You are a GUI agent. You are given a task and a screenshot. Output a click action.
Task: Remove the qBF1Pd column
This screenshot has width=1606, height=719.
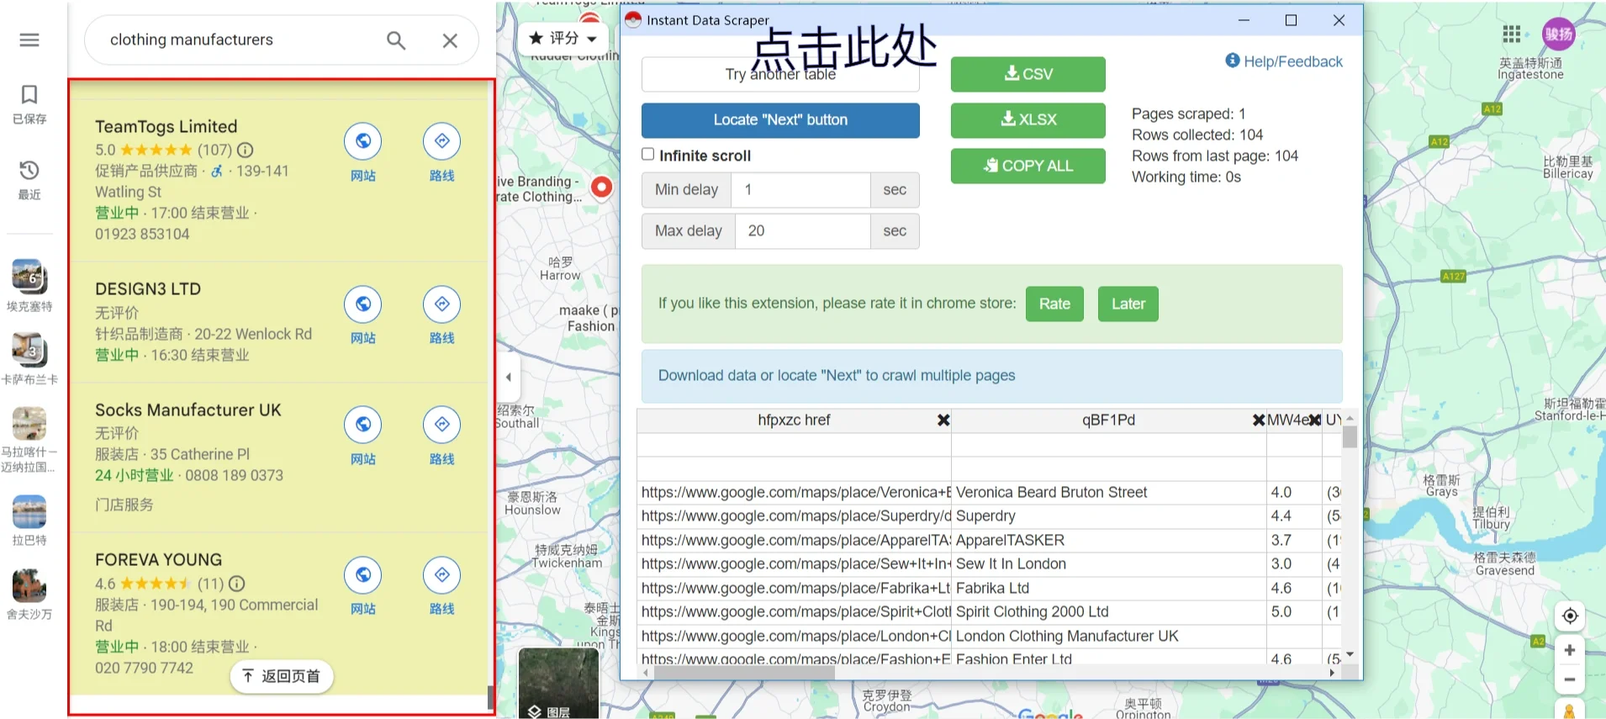click(x=1259, y=420)
